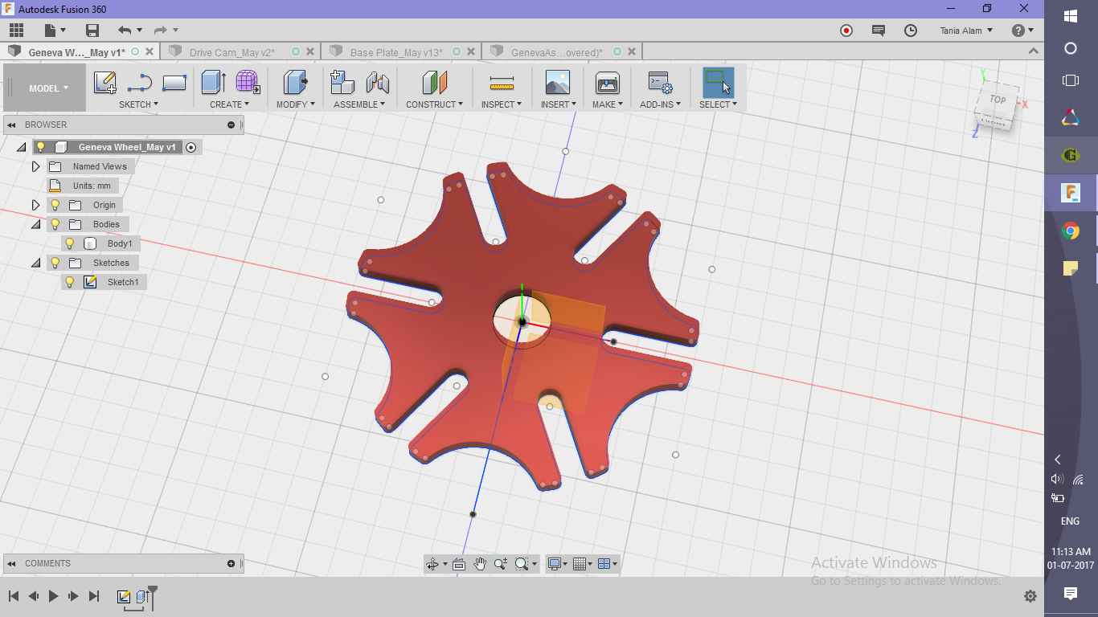
Task: Click the Look At tool
Action: click(x=459, y=564)
